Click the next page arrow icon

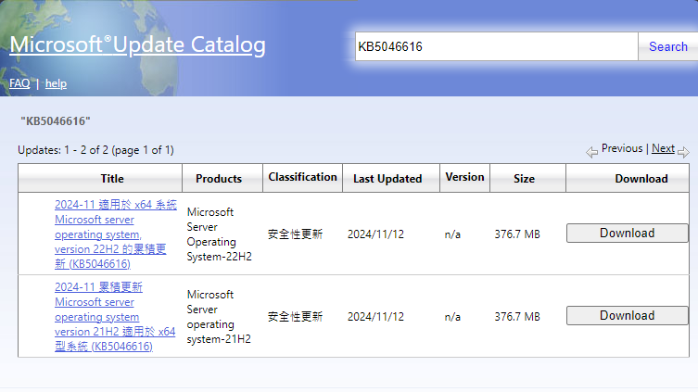coord(683,152)
